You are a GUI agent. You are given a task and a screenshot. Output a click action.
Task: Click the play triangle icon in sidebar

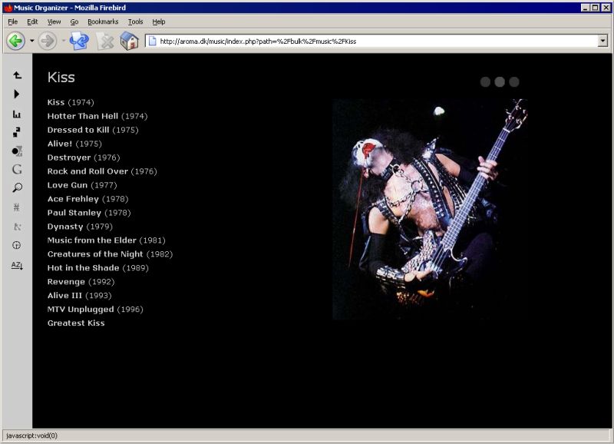pyautogui.click(x=16, y=94)
